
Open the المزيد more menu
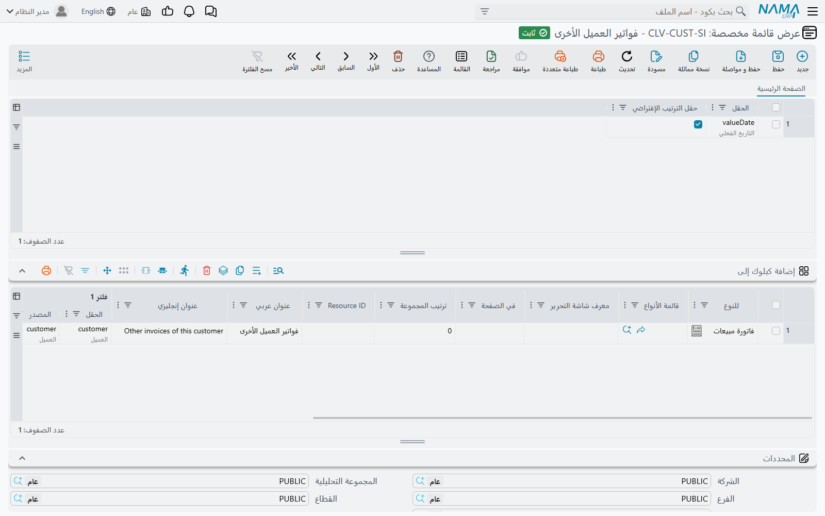point(24,61)
